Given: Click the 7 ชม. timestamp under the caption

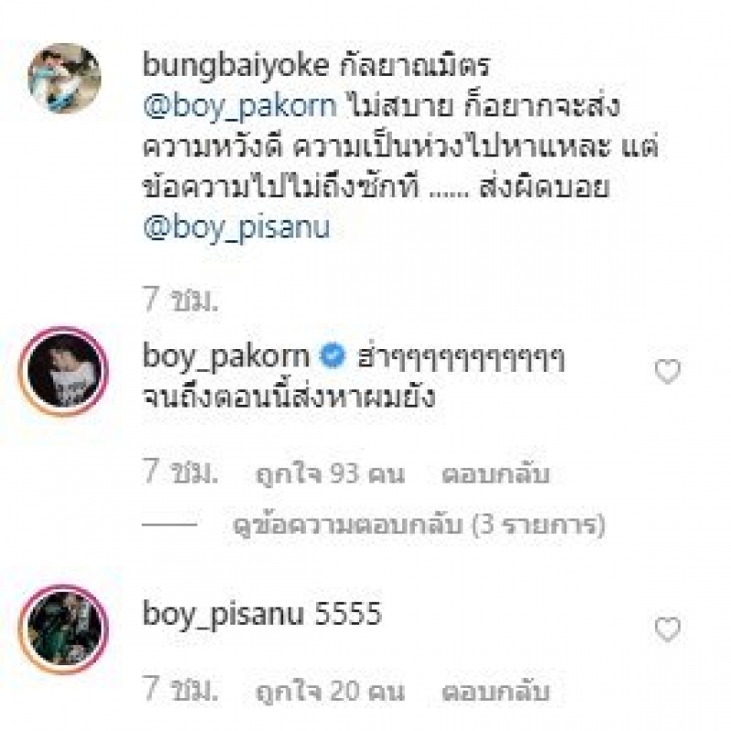Looking at the screenshot, I should pos(180,300).
